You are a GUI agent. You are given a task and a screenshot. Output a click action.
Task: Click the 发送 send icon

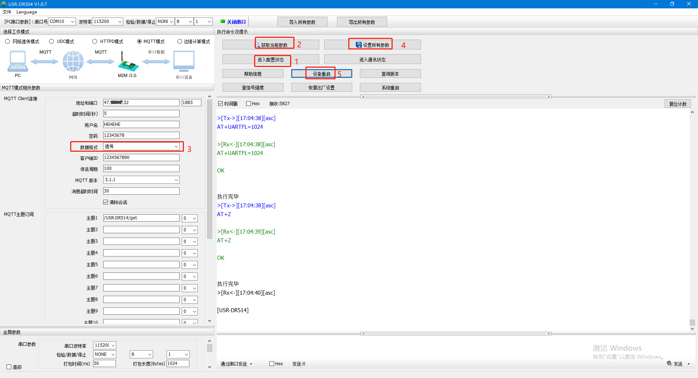click(x=669, y=363)
